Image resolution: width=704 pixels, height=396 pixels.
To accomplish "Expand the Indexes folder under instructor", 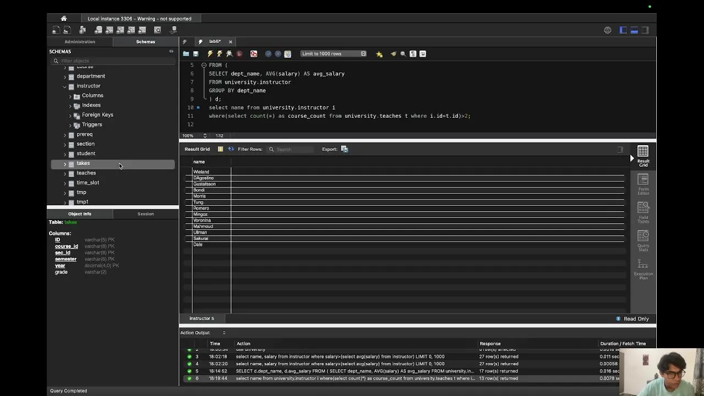I will [70, 106].
